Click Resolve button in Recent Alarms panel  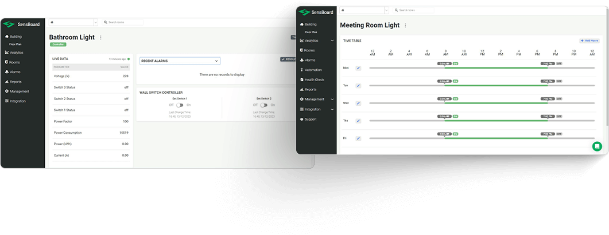tap(289, 59)
